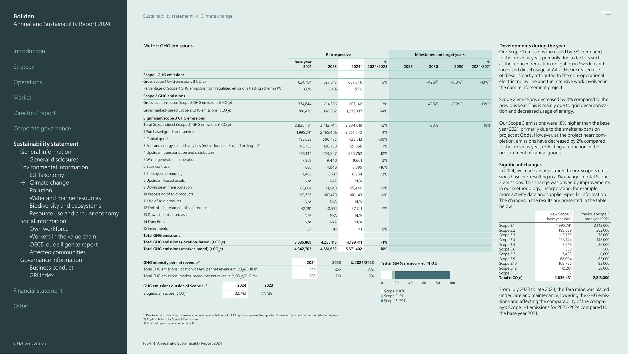
Task: Select Sustainability statement heading in sidebar
Action: click(x=46, y=144)
